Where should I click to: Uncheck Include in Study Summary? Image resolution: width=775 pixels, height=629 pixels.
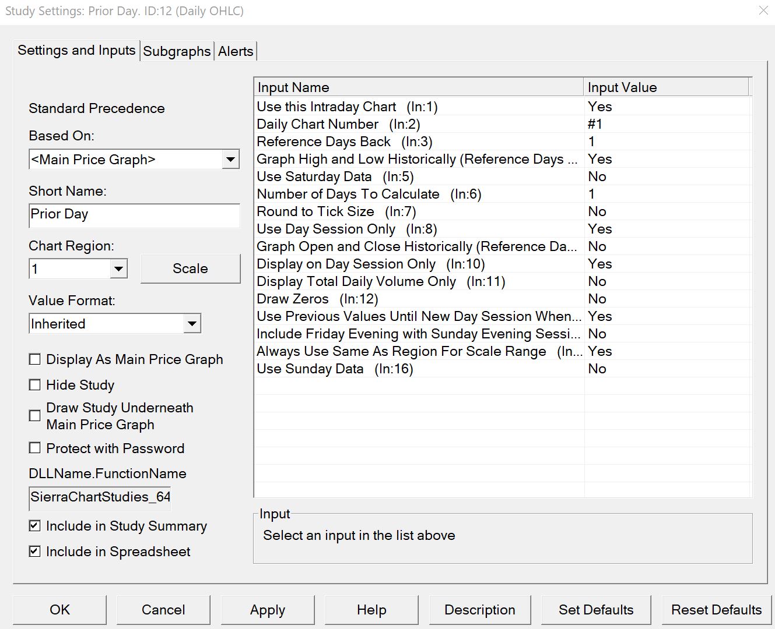tap(35, 526)
